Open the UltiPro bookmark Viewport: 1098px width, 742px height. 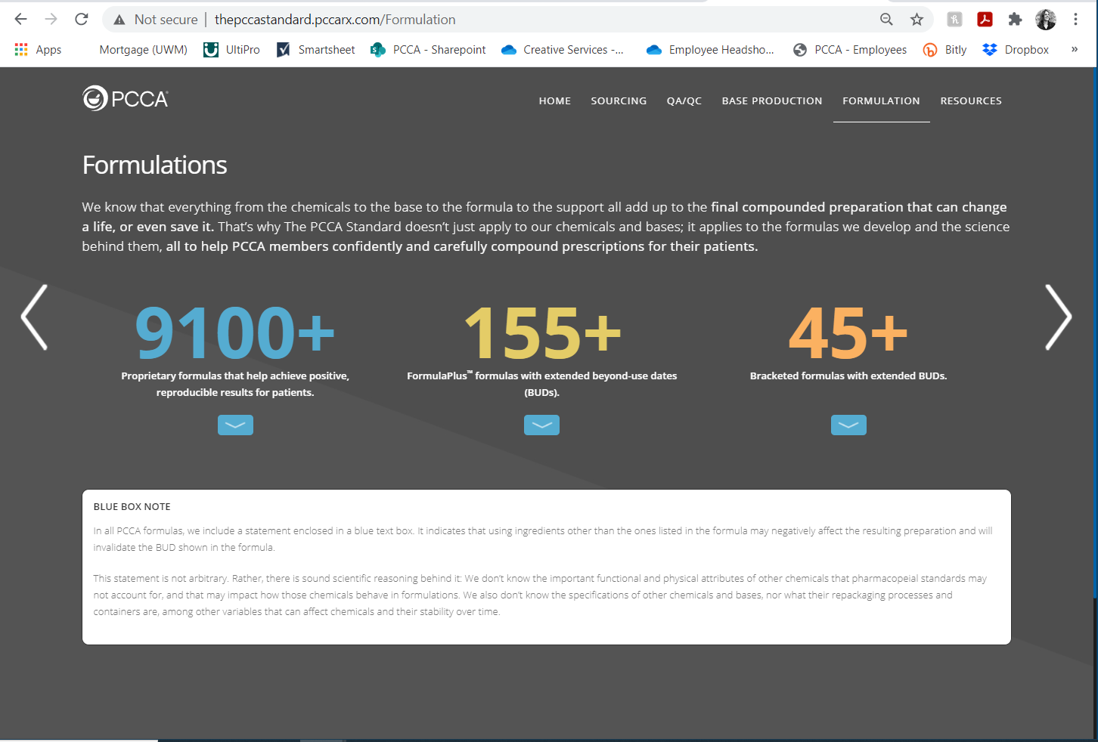click(x=232, y=50)
